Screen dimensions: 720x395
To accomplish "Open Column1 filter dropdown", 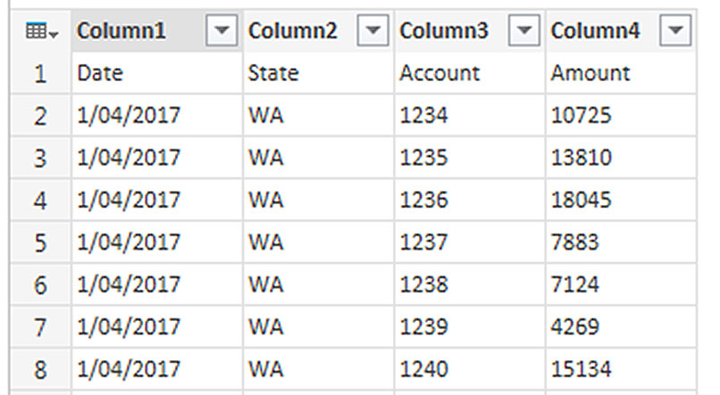I will coord(222,30).
